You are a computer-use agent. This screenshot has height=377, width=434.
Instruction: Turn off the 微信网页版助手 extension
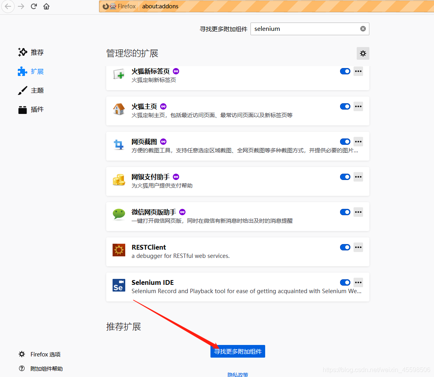345,212
